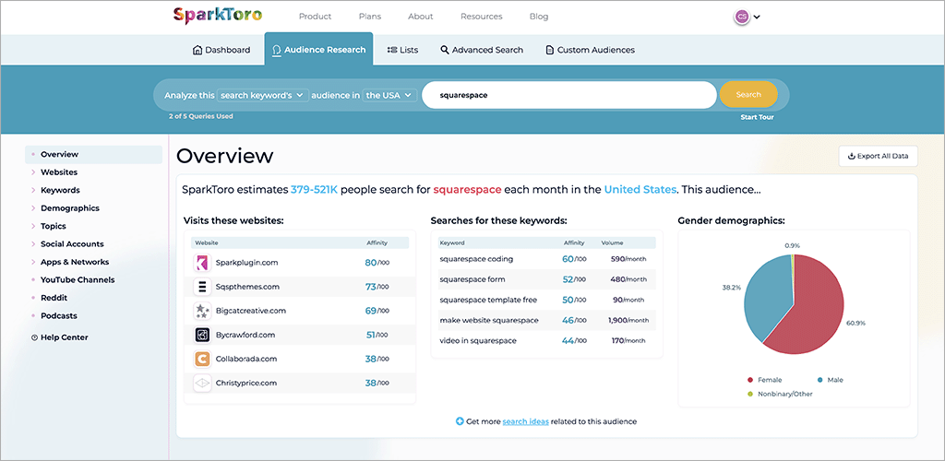The height and width of the screenshot is (461, 945).
Task: Click the plus icon beside Get more
Action: pos(460,422)
